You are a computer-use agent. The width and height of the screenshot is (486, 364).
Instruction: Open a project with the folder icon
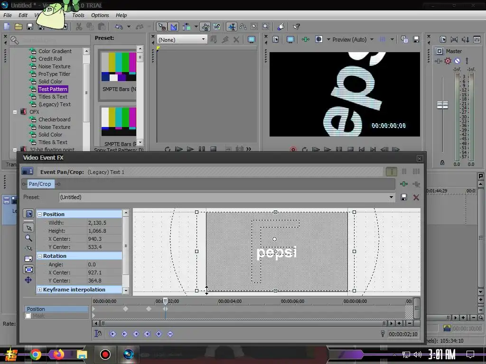[x=19, y=27]
